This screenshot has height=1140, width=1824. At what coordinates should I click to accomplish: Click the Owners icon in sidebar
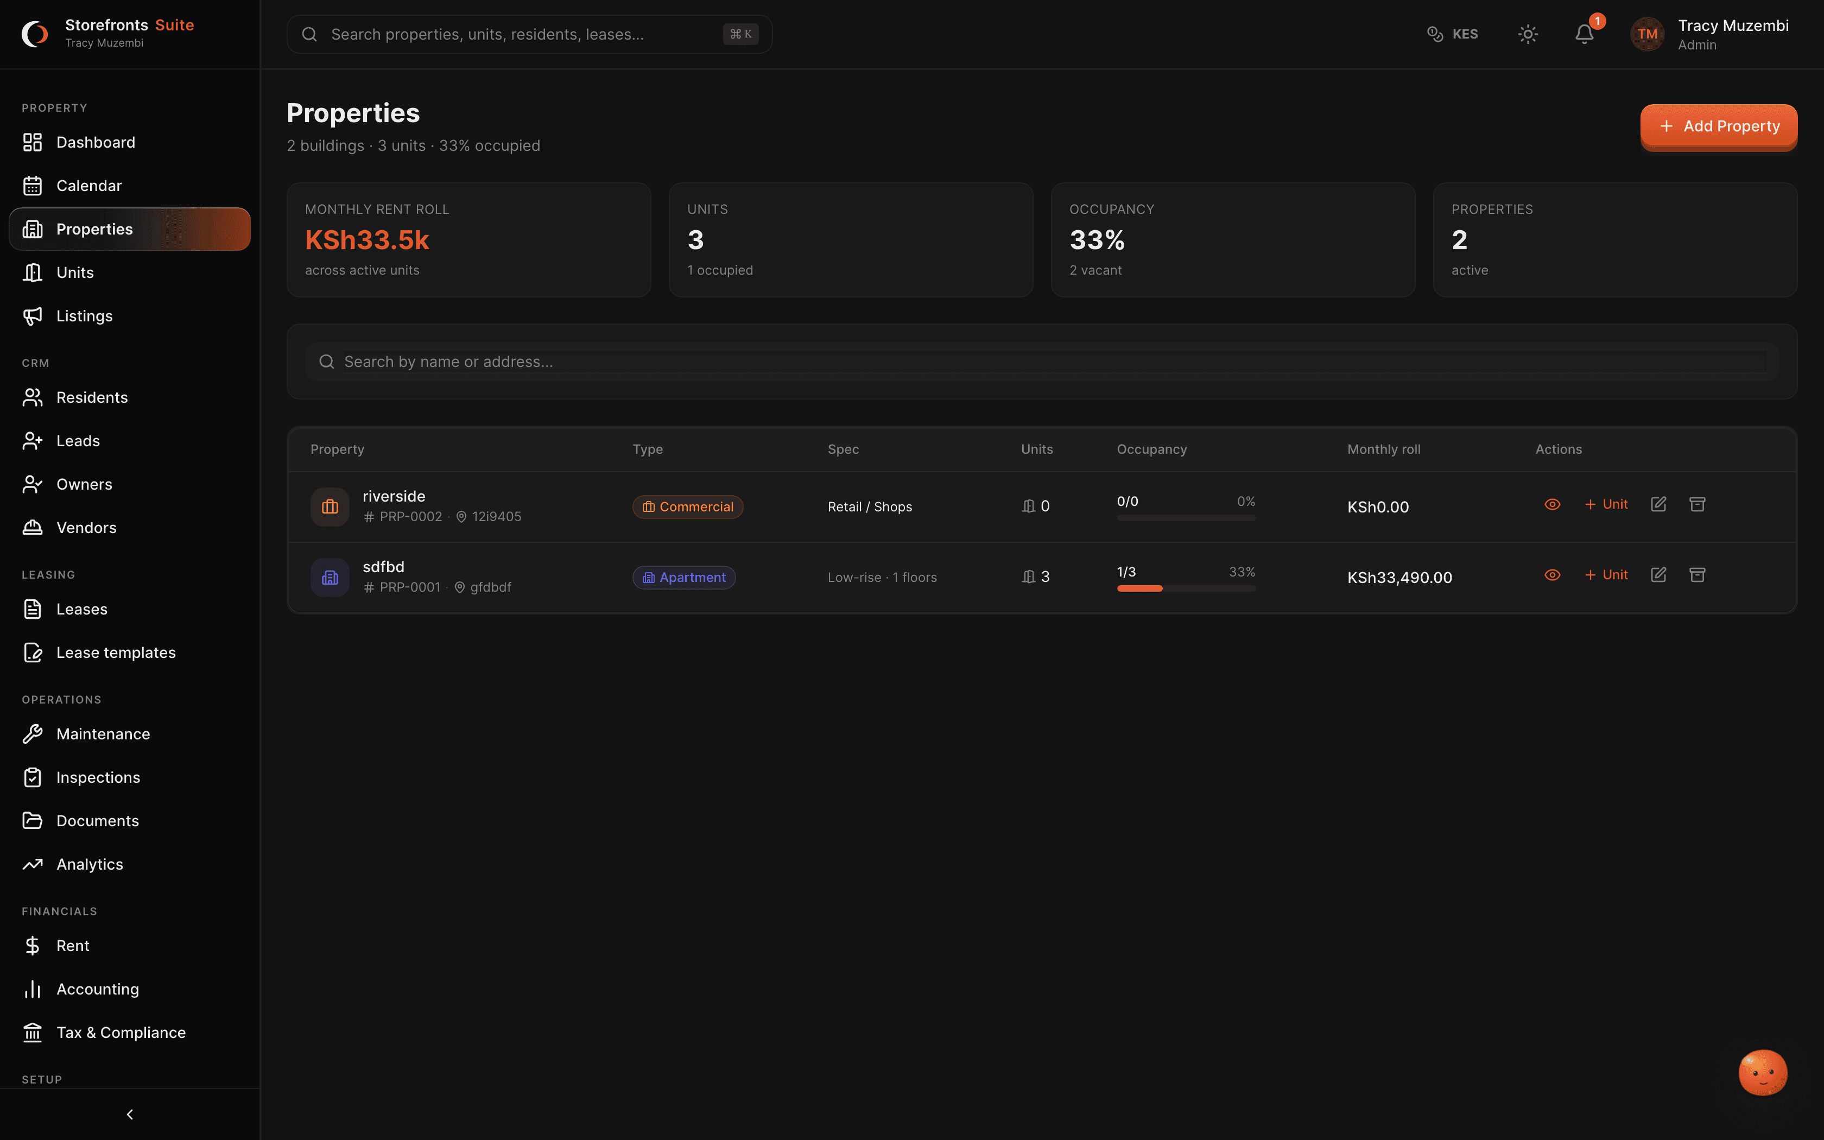33,484
